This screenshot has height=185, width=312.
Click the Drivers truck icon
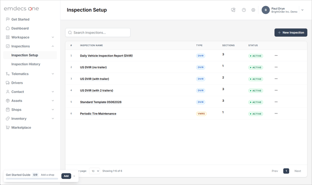[x=8, y=83]
